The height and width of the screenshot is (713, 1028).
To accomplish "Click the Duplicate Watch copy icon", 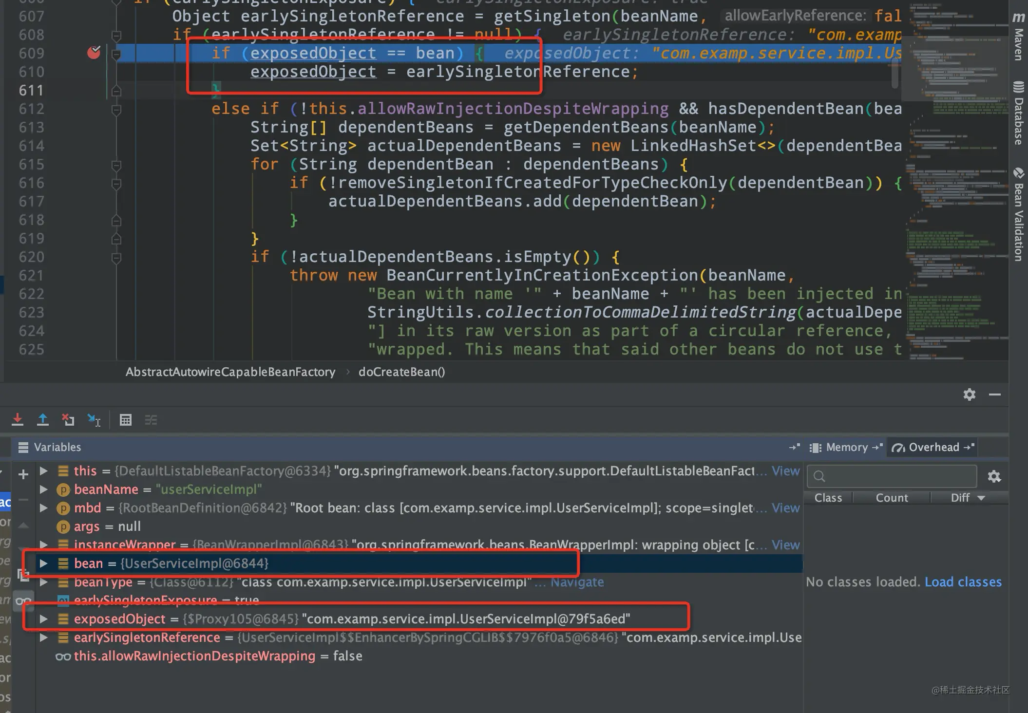I will coord(22,575).
